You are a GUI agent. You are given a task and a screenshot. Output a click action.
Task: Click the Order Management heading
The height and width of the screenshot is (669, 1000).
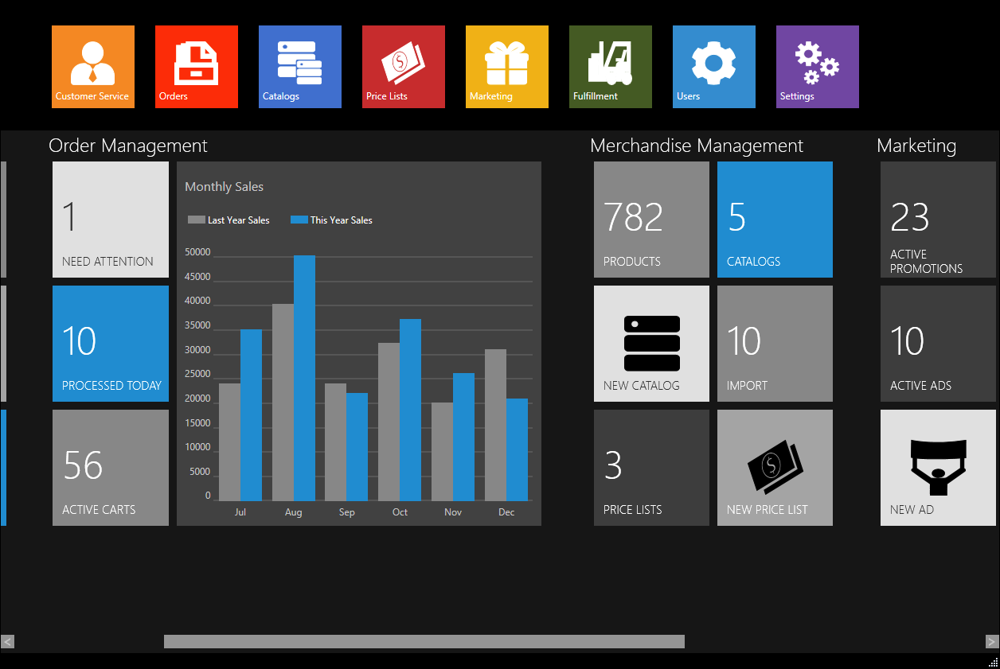[x=128, y=146]
